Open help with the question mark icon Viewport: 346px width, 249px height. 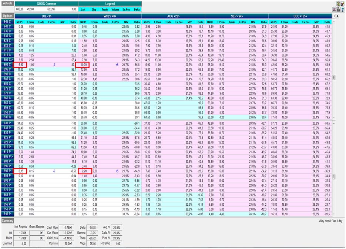point(342,9)
